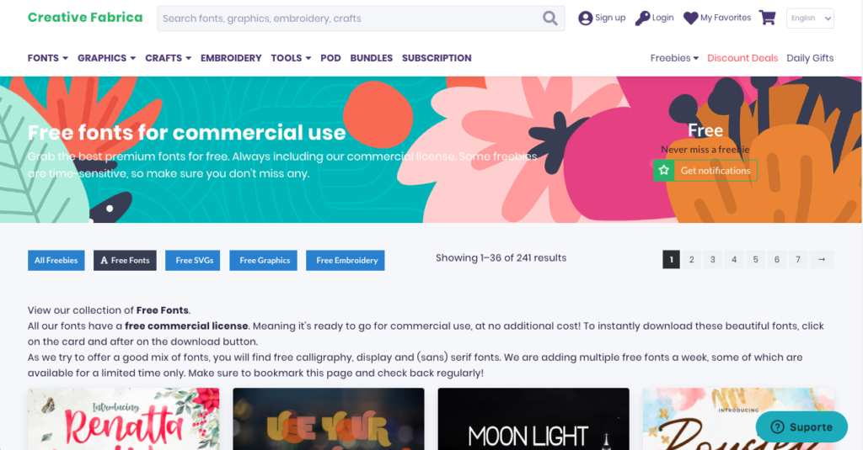The height and width of the screenshot is (450, 863).
Task: Open the SUBSCRIPTION menu item
Action: tap(437, 58)
